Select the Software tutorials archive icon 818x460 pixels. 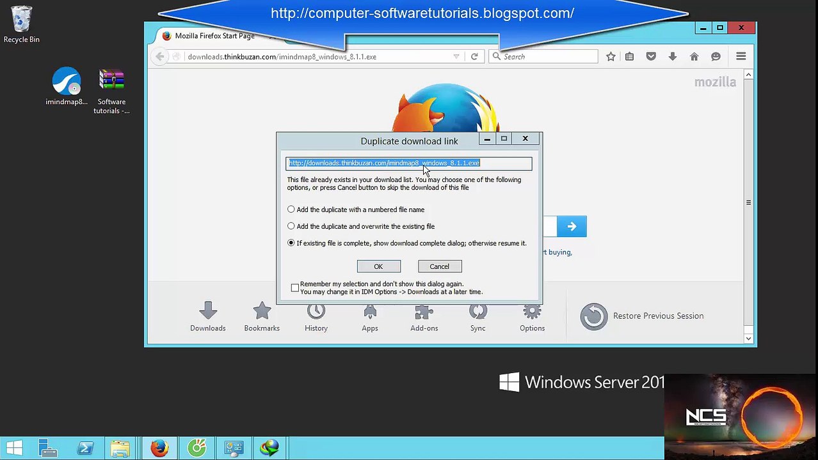point(111,91)
